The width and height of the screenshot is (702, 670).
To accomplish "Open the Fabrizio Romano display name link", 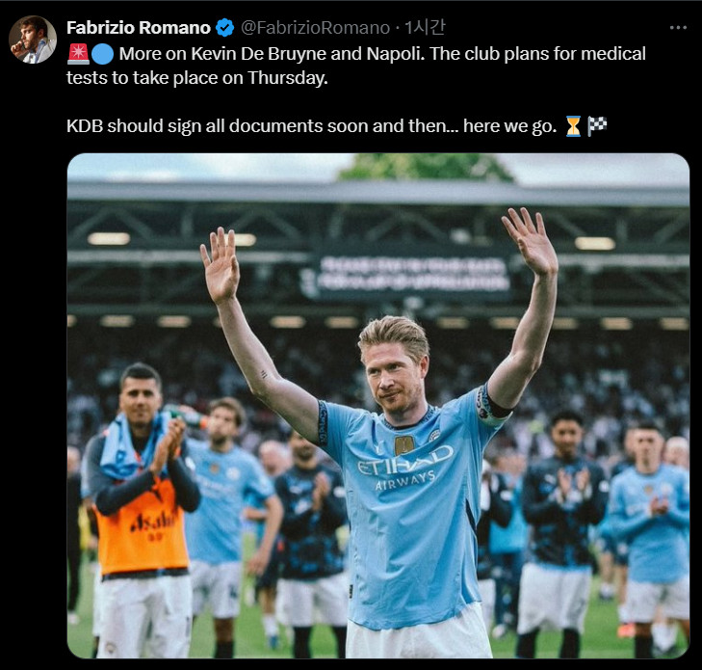I will coord(139,28).
